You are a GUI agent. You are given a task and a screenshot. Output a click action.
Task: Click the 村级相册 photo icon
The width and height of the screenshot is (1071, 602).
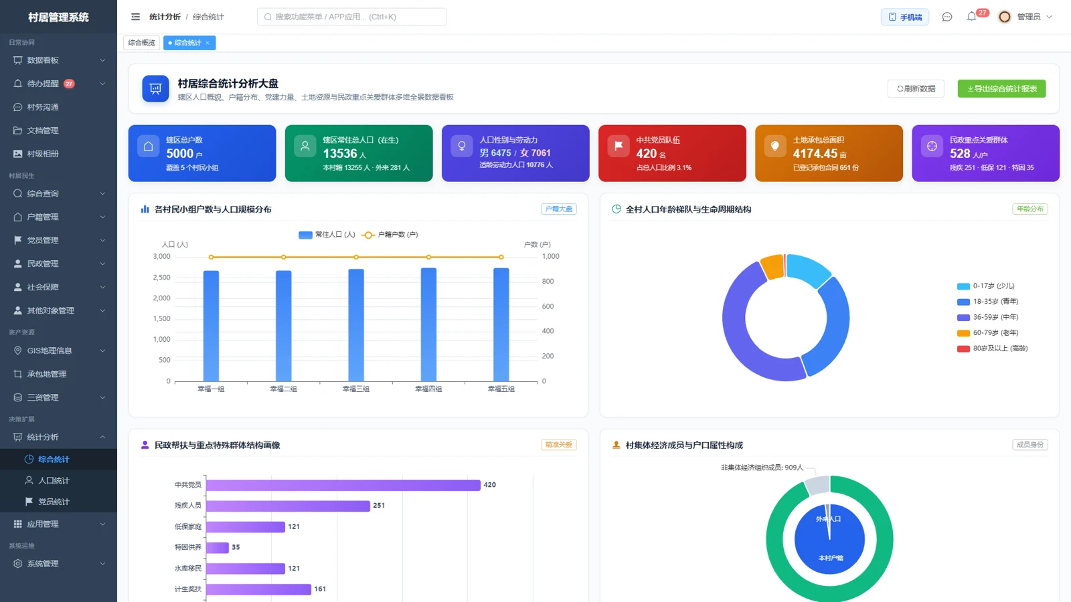(18, 154)
